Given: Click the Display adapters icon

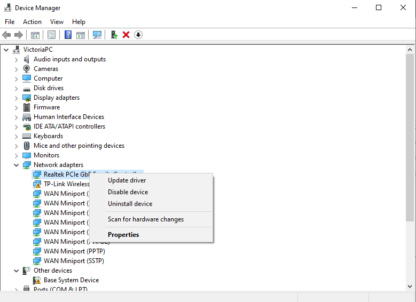Looking at the screenshot, I should (27, 98).
